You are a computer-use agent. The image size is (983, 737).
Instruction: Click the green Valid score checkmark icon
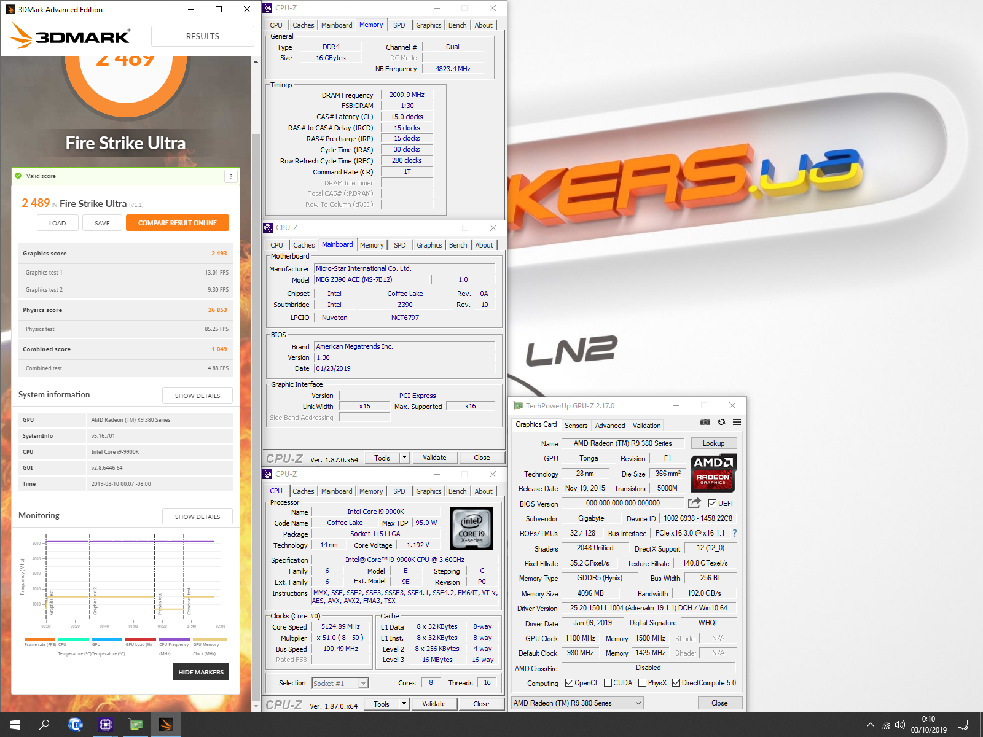[x=18, y=176]
